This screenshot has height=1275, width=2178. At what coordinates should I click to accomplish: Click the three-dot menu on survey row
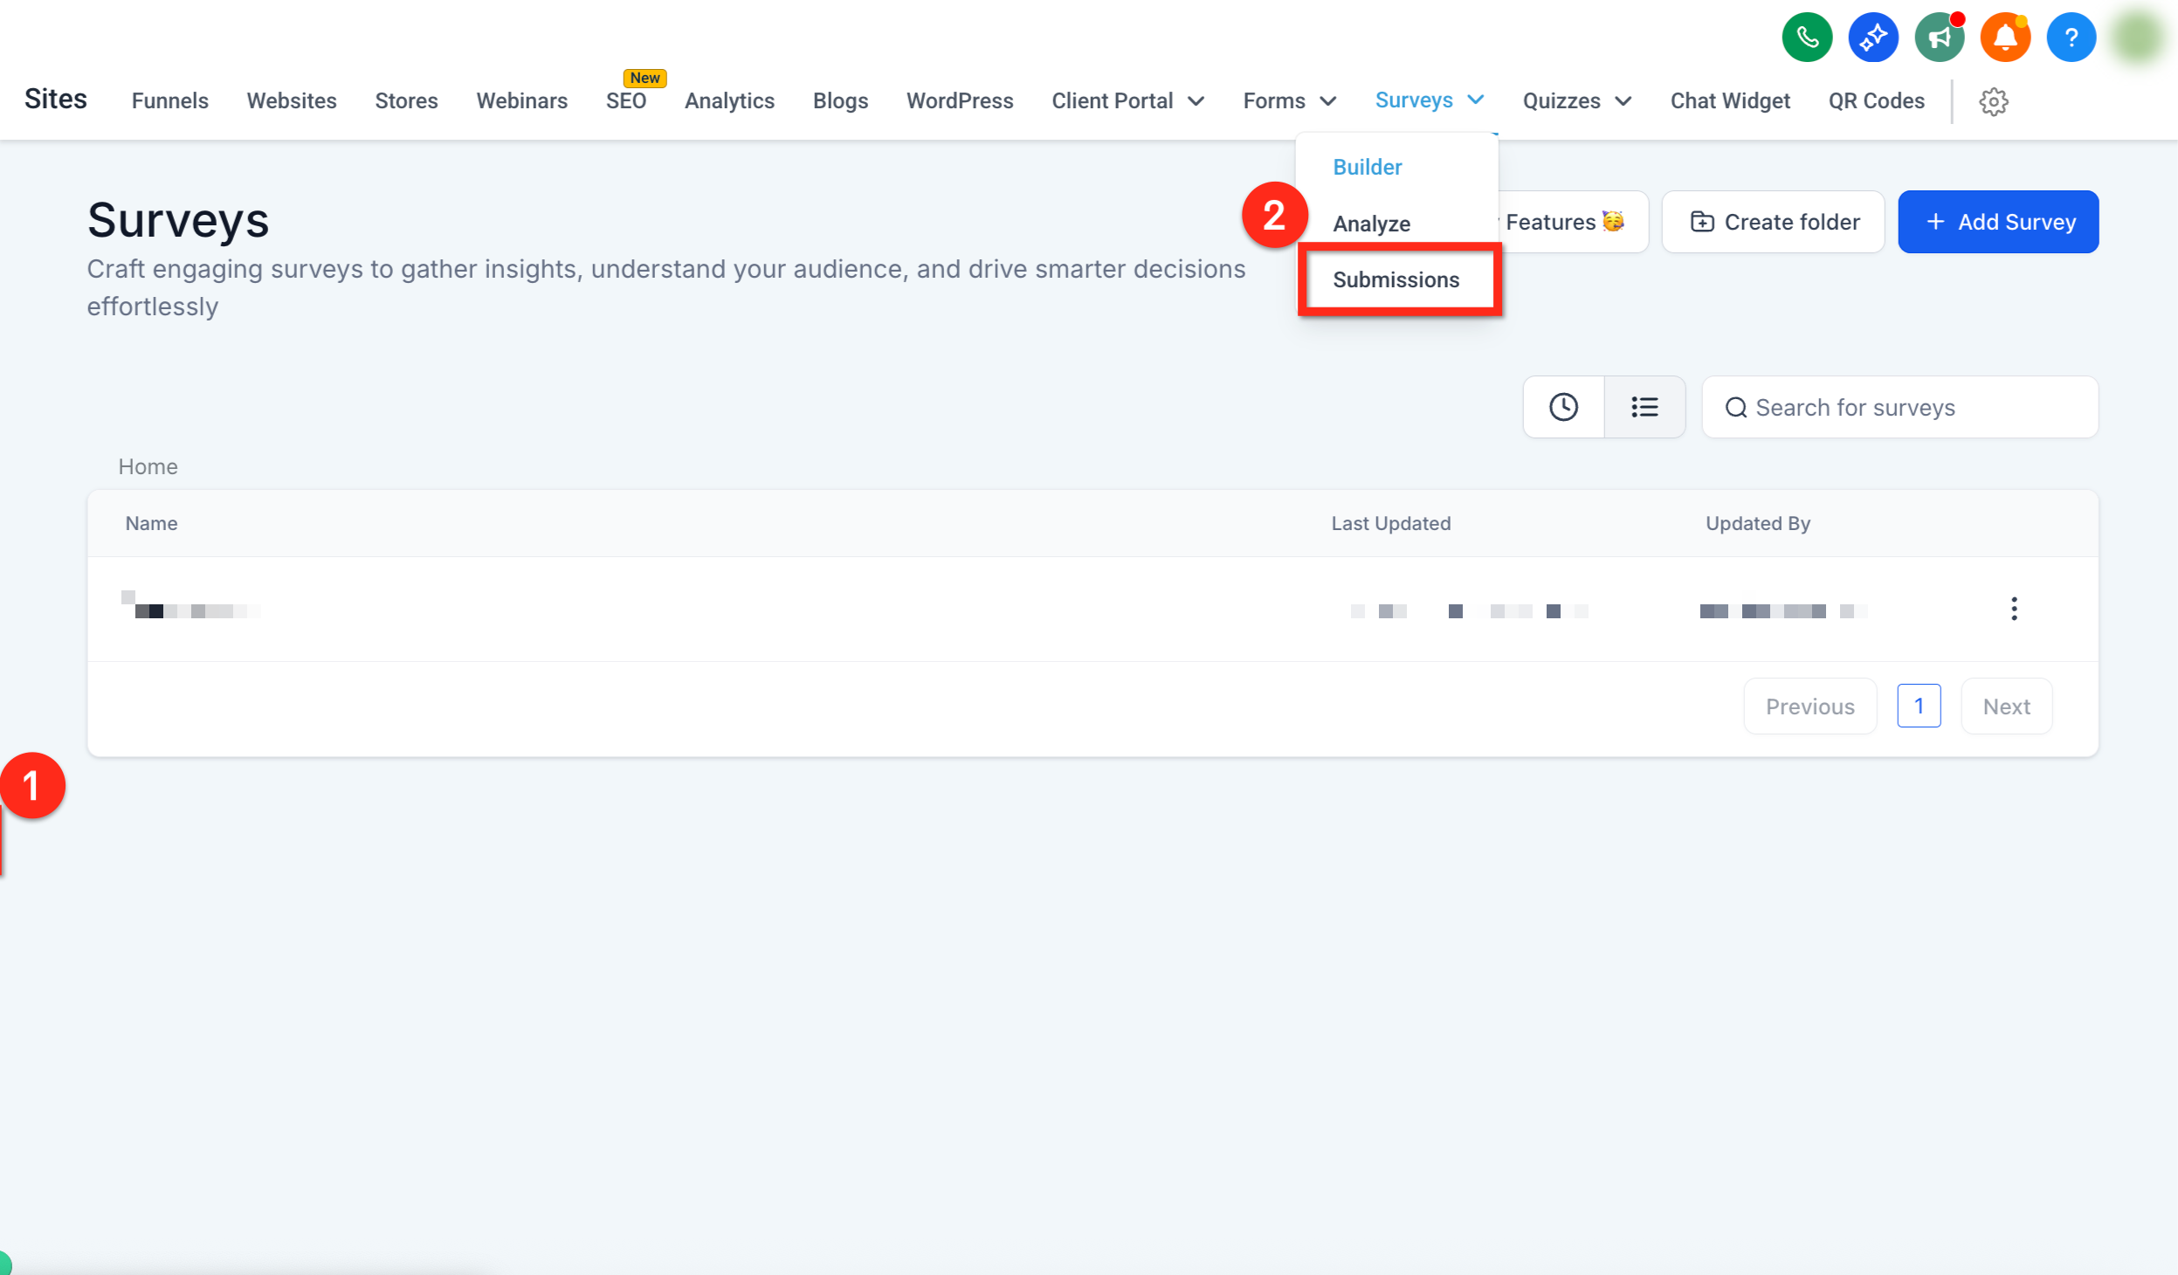coord(2014,609)
